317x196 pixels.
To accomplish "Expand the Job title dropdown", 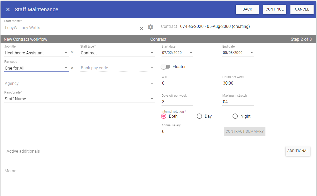I will 66,53.
